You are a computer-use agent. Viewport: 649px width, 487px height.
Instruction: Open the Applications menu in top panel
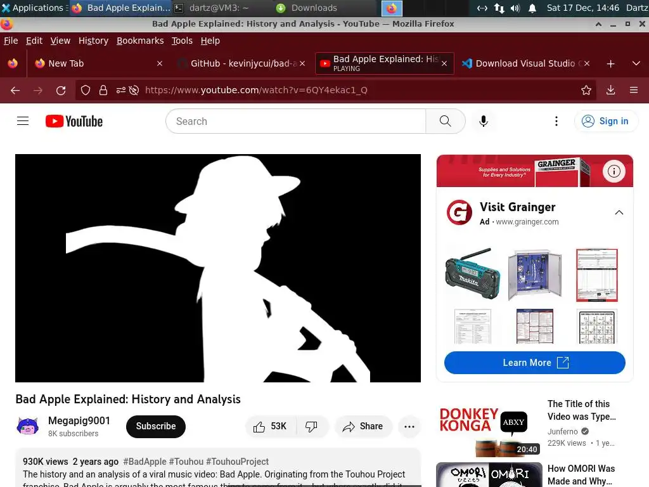pos(34,8)
